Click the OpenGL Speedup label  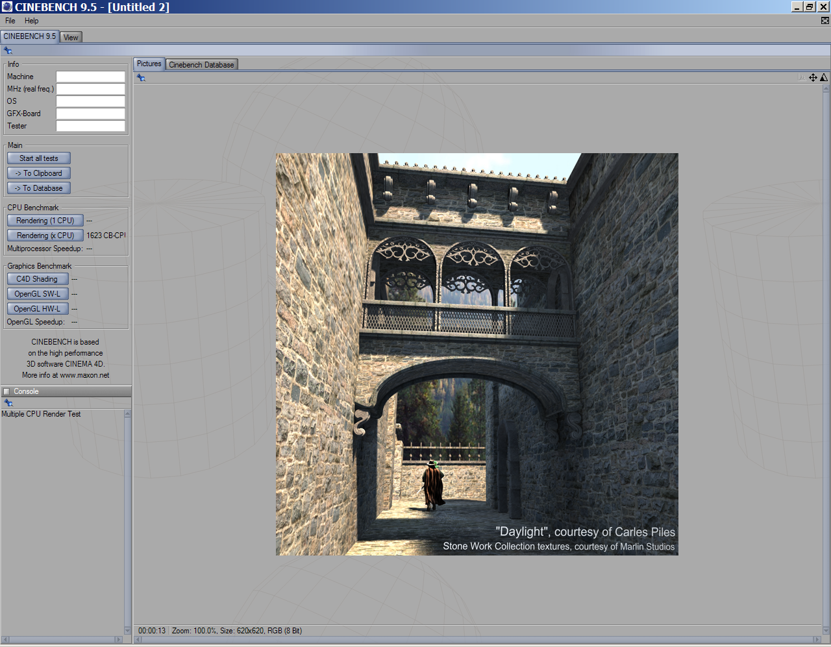[36, 322]
